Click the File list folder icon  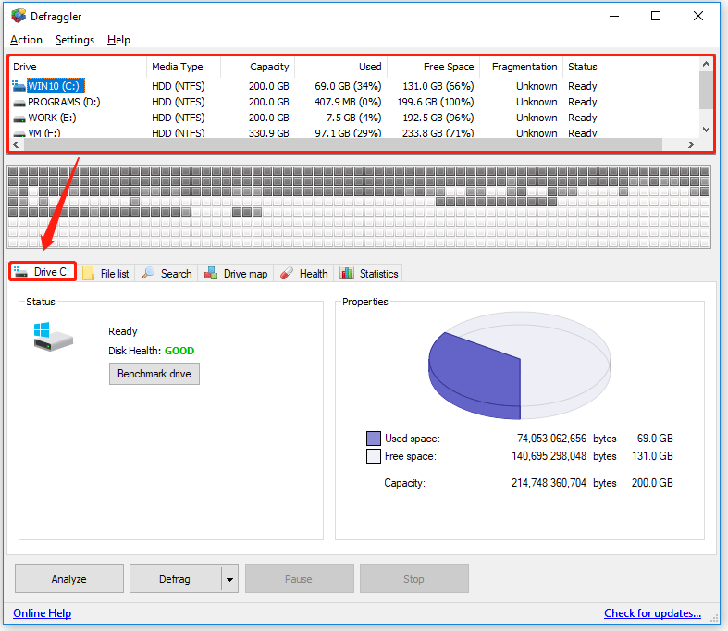click(x=88, y=273)
